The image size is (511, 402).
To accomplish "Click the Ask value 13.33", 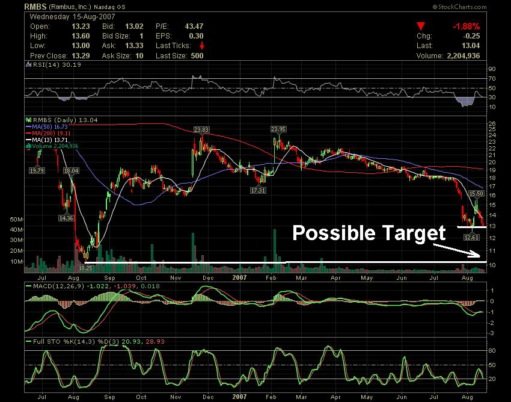I will 134,46.
